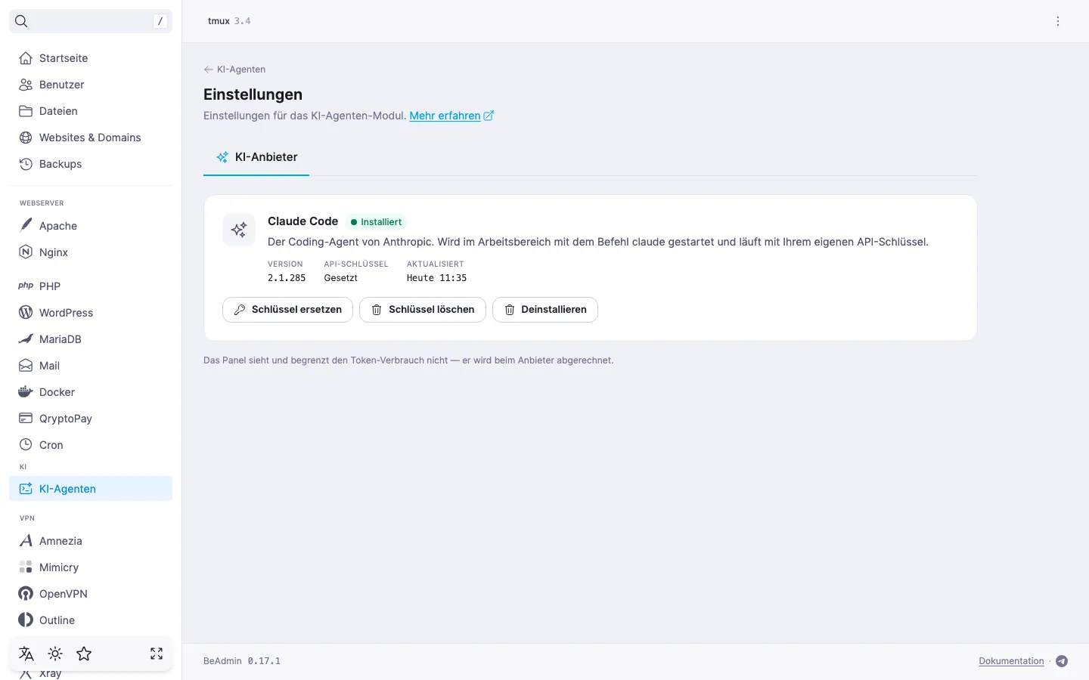Viewport: 1089px width, 680px height.
Task: Click the WordPress logo icon
Action: (x=26, y=313)
